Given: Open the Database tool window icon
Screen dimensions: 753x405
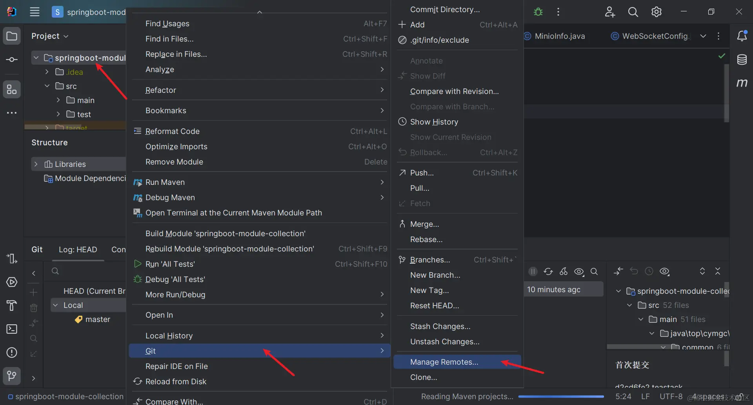Looking at the screenshot, I should [x=742, y=60].
